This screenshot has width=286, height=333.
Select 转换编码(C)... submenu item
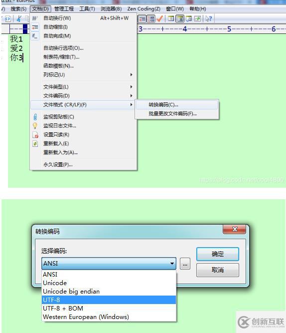click(177, 105)
